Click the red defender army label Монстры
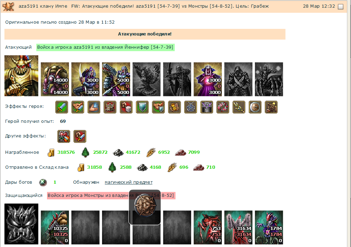Screen dimensions: 351x247 click(111, 195)
